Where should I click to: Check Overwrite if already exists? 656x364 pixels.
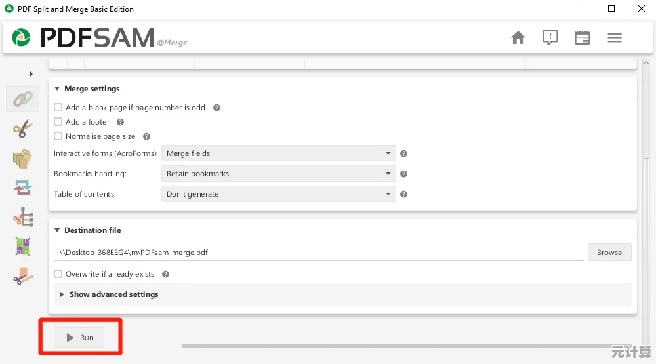[58, 274]
